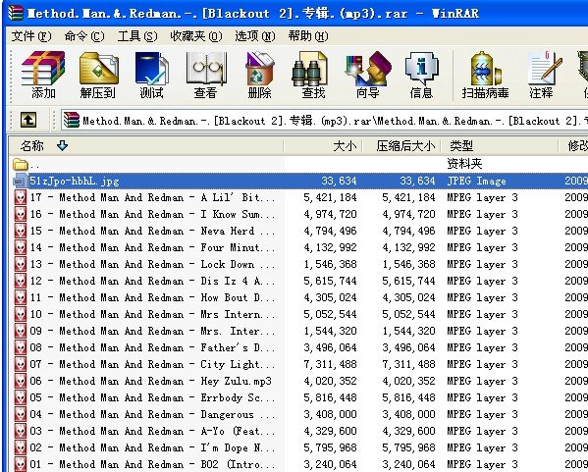The height and width of the screenshot is (472, 588).
Task: Click the WinRAR icon in the title bar
Action: [15, 13]
